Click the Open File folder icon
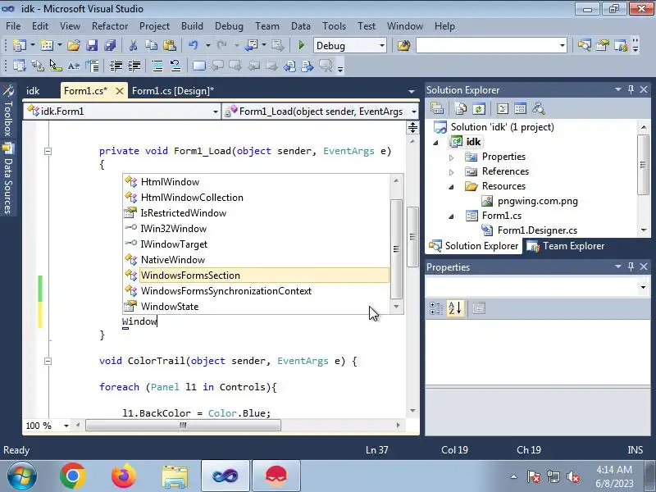The image size is (656, 492). pyautogui.click(x=74, y=45)
